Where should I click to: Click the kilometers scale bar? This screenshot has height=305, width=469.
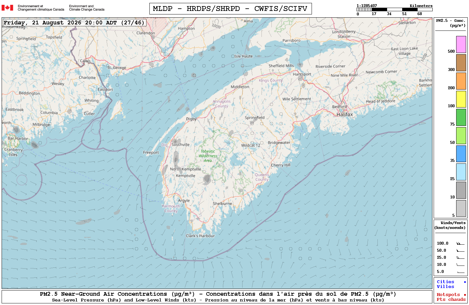[x=394, y=10]
